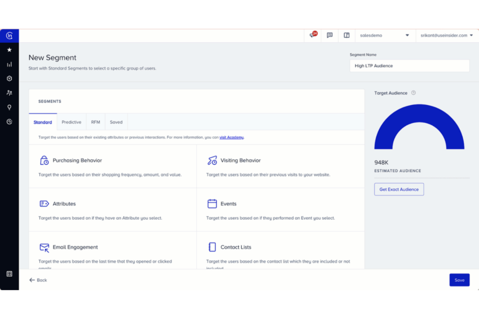Screen dimensions: 479x319
Task: Open the analytics bar chart icon in sidebar
Action: 9,64
